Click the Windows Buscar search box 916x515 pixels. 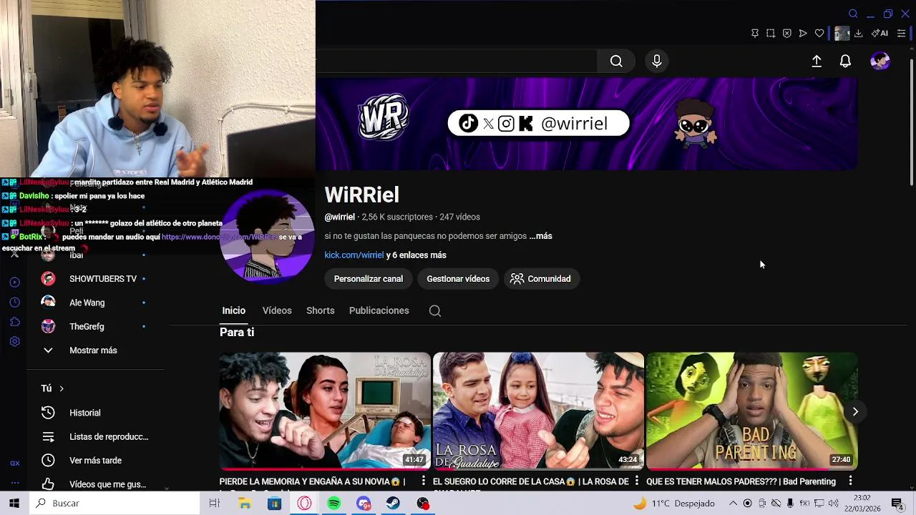(x=114, y=504)
